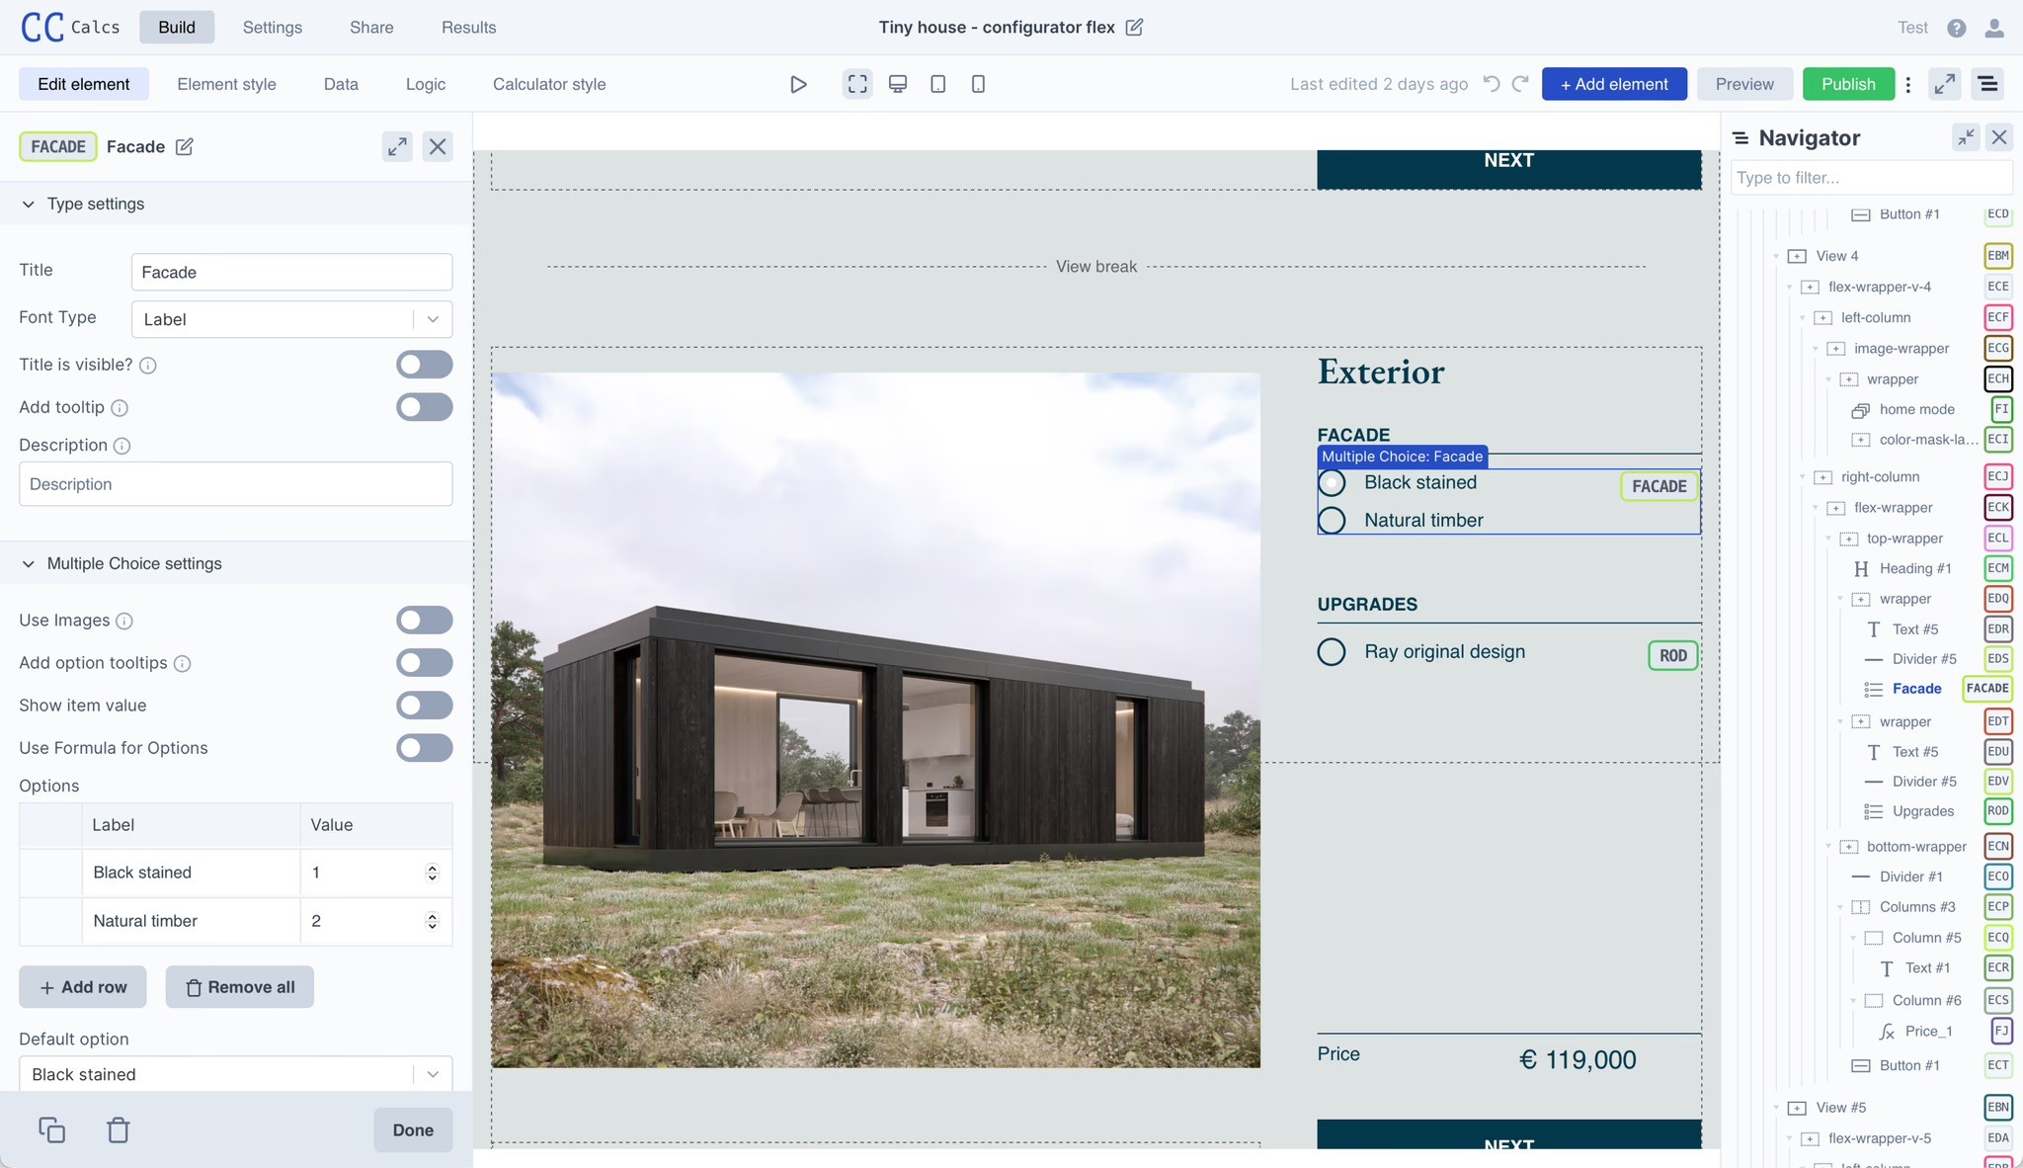2023x1168 pixels.
Task: Open the Share menu
Action: coord(370,27)
